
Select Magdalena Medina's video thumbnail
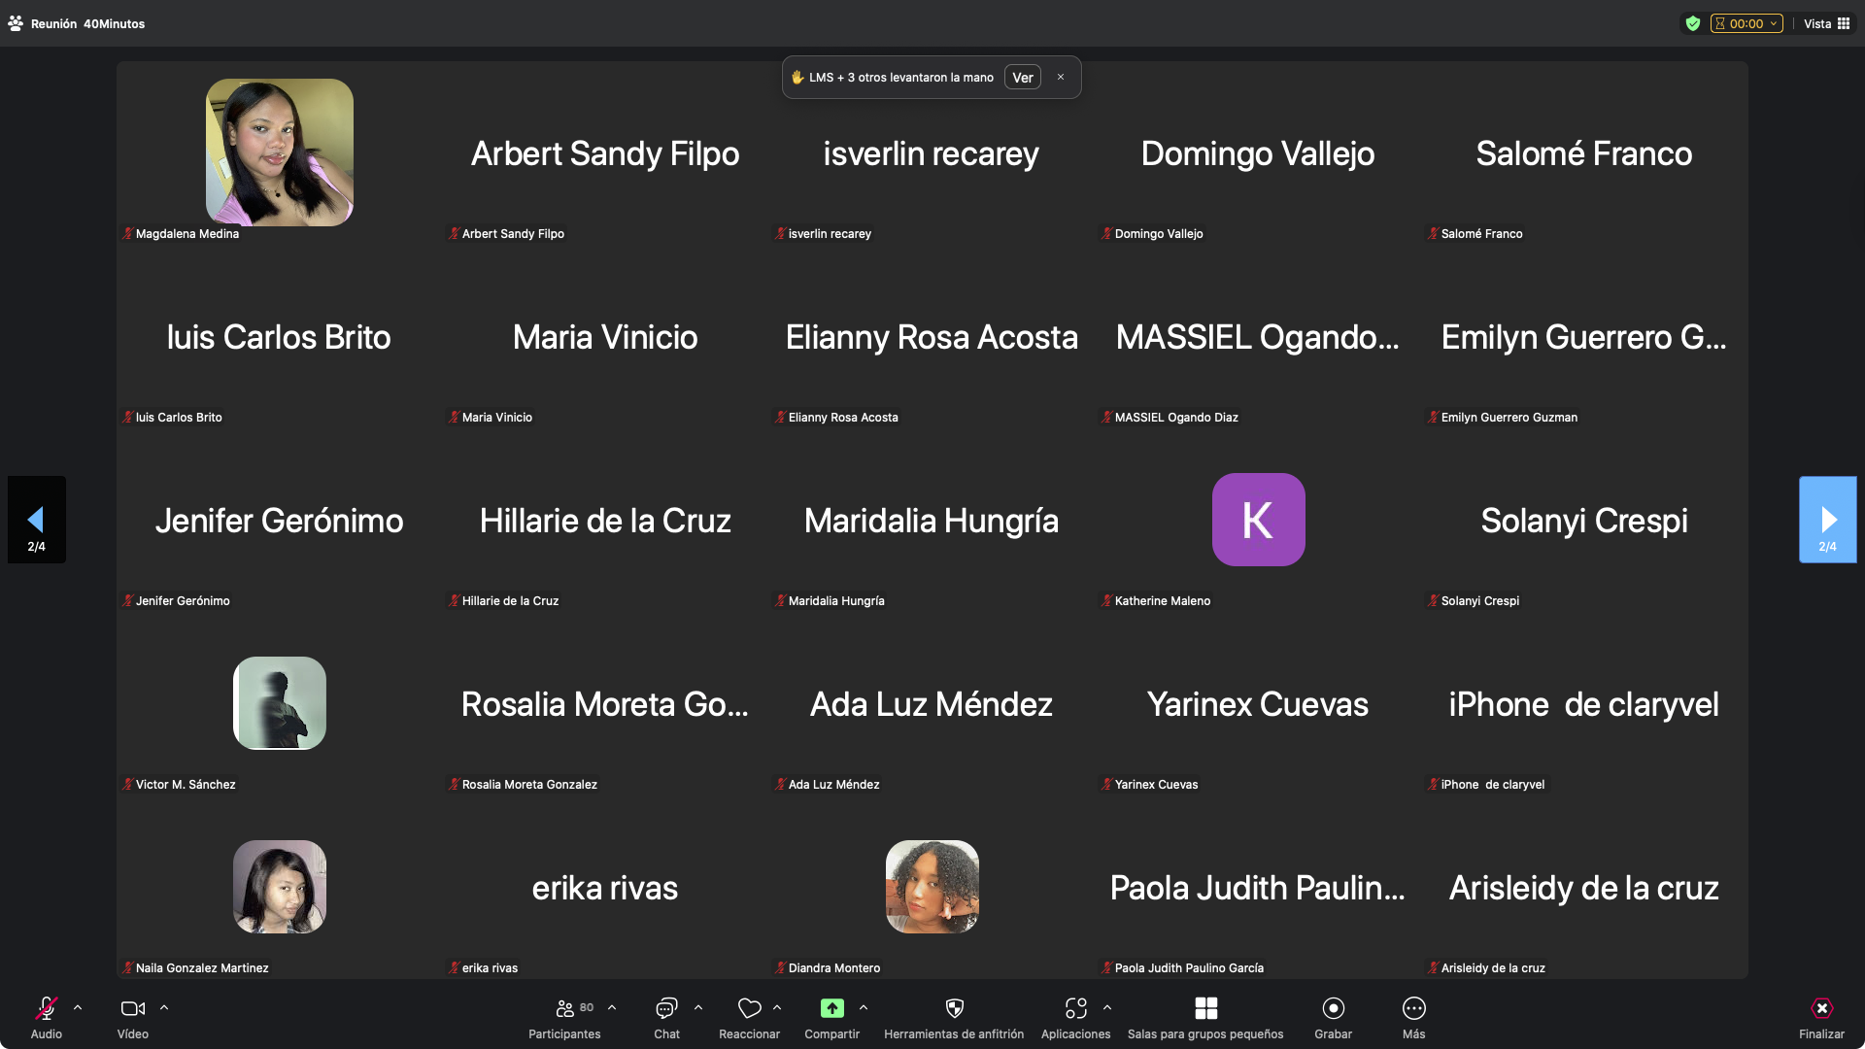click(280, 152)
